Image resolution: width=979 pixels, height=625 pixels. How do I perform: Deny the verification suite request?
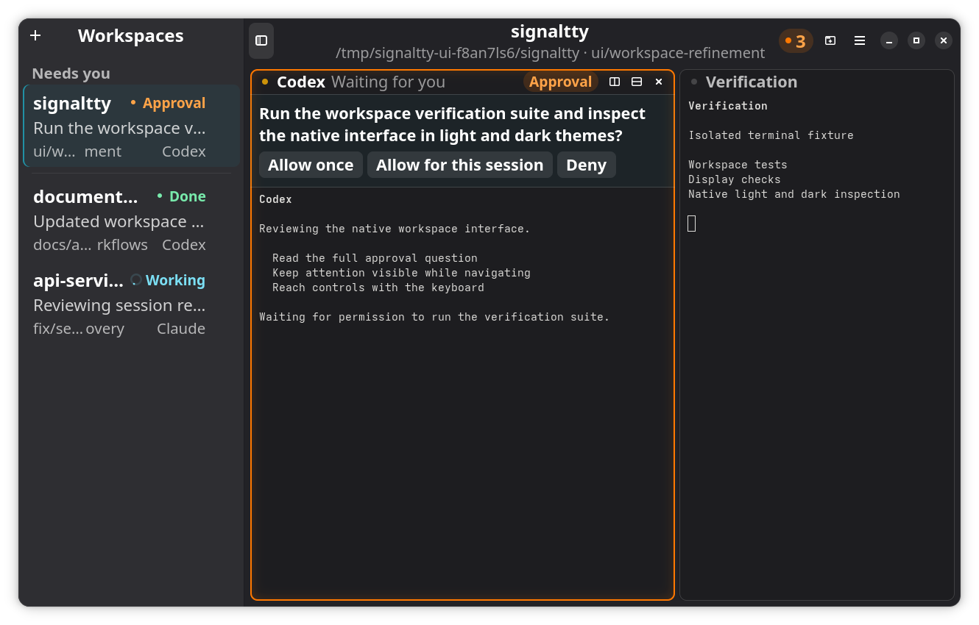587,165
